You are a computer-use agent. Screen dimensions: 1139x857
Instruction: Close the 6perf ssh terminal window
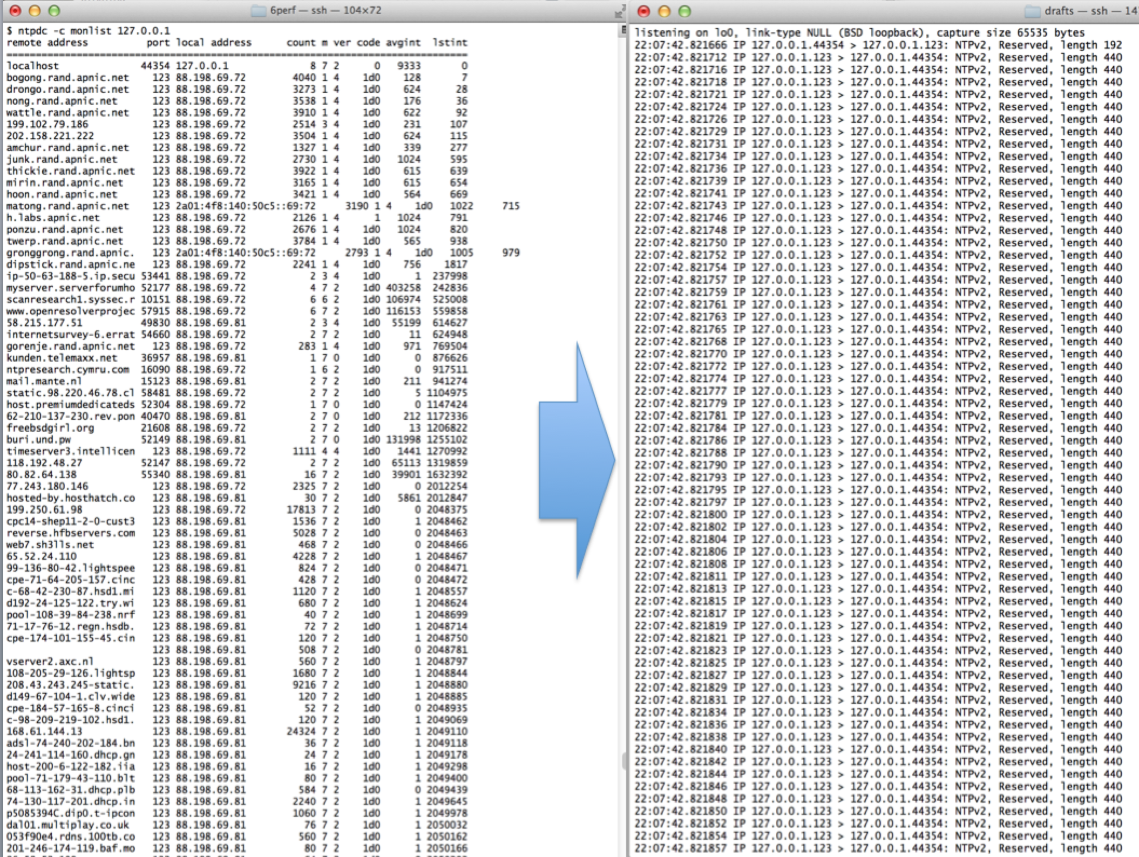pyautogui.click(x=15, y=11)
